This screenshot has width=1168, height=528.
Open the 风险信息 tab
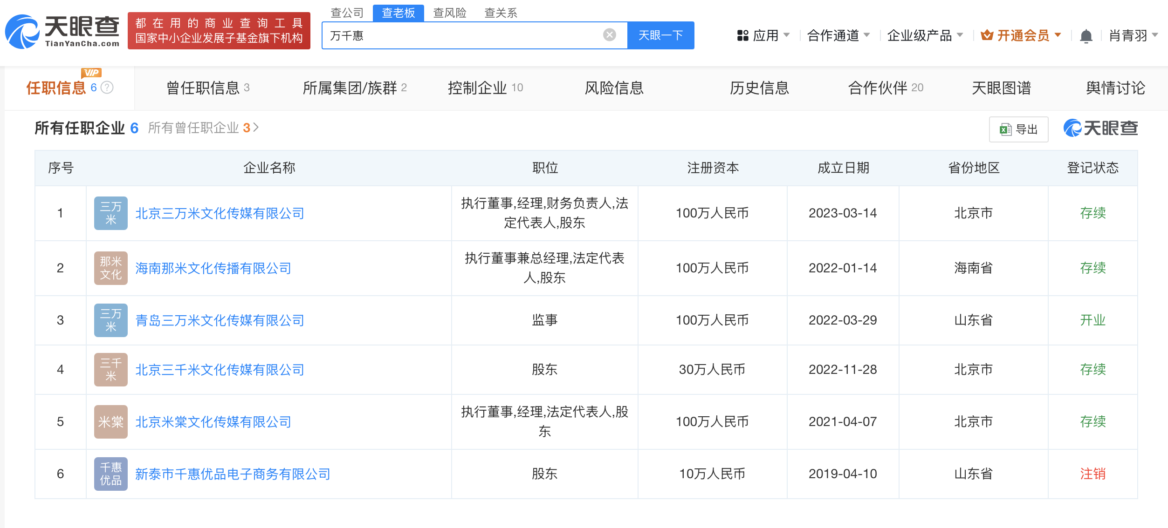point(614,88)
